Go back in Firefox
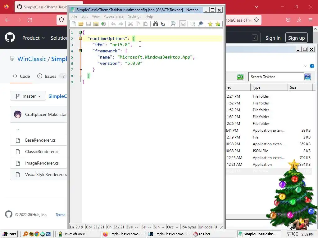 pyautogui.click(x=7, y=20)
